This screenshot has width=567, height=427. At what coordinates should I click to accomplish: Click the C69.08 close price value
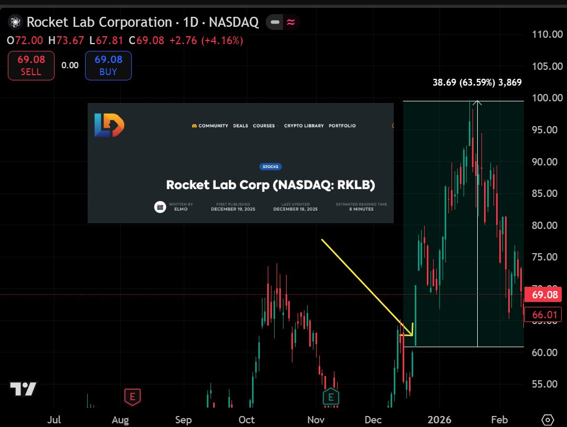[x=146, y=40]
